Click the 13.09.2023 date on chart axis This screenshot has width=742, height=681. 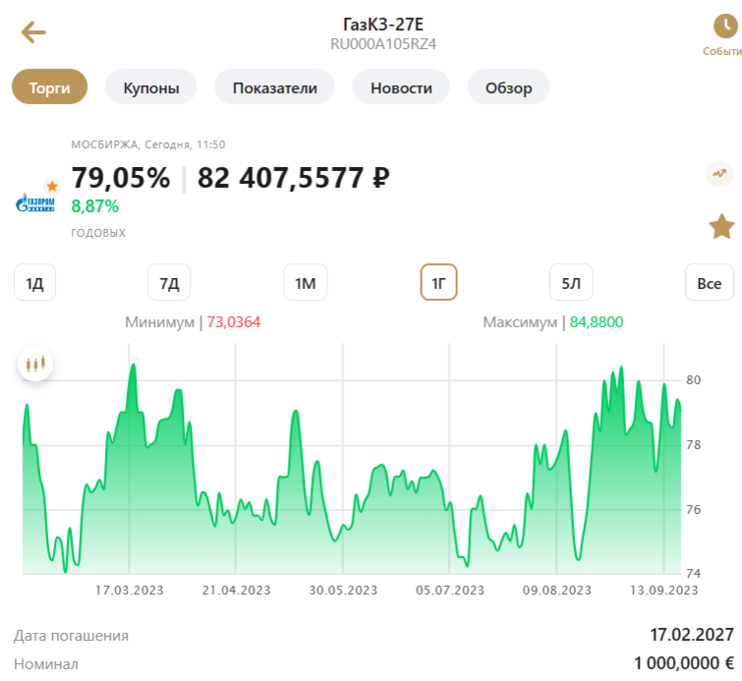[x=664, y=591]
